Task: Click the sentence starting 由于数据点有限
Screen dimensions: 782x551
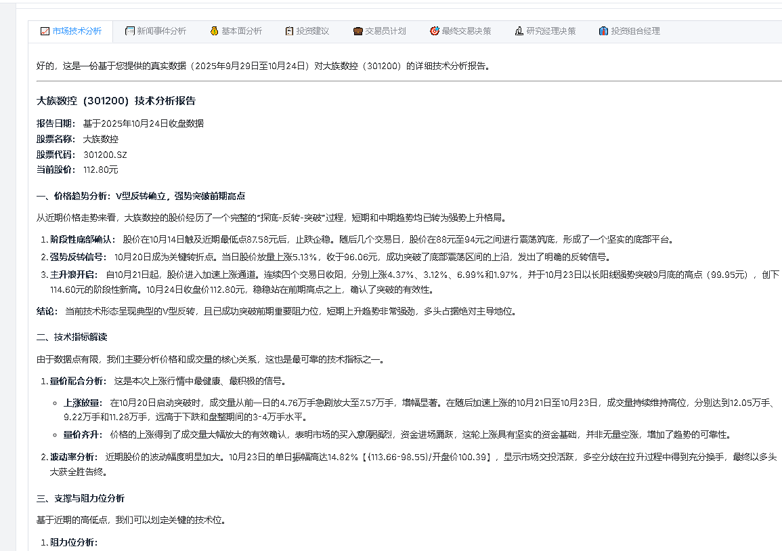Action: 211,359
